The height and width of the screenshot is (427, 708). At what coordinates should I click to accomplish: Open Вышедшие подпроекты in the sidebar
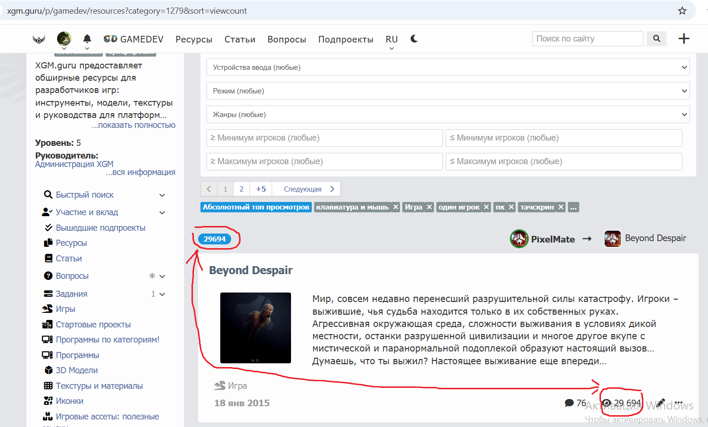coord(100,228)
